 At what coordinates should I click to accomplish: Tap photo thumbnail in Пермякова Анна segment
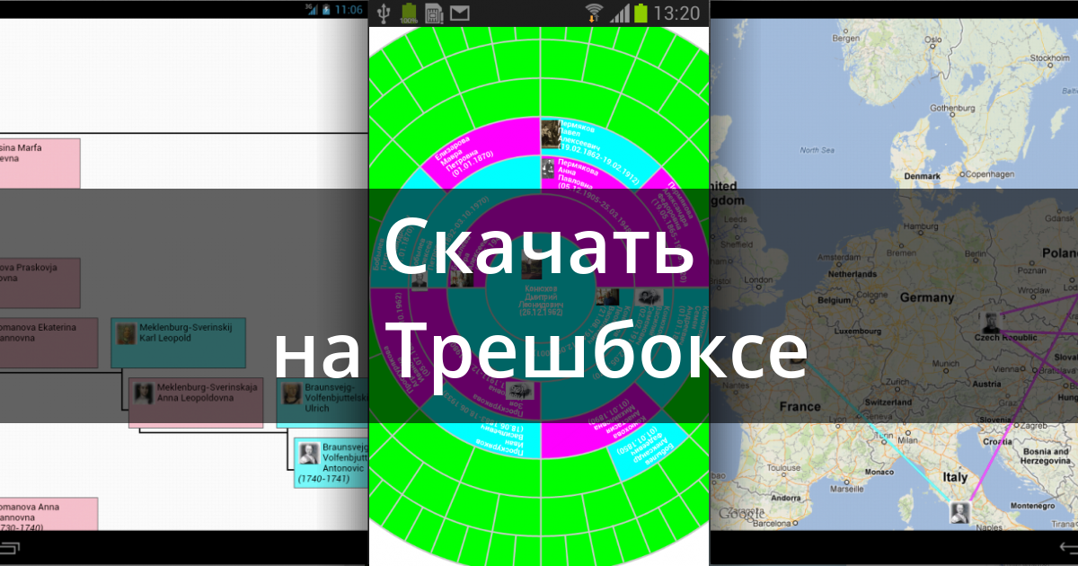[548, 167]
